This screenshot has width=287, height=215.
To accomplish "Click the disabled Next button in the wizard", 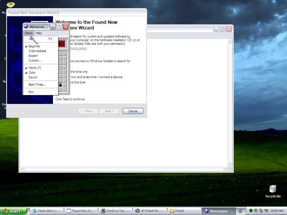I will point(109,111).
